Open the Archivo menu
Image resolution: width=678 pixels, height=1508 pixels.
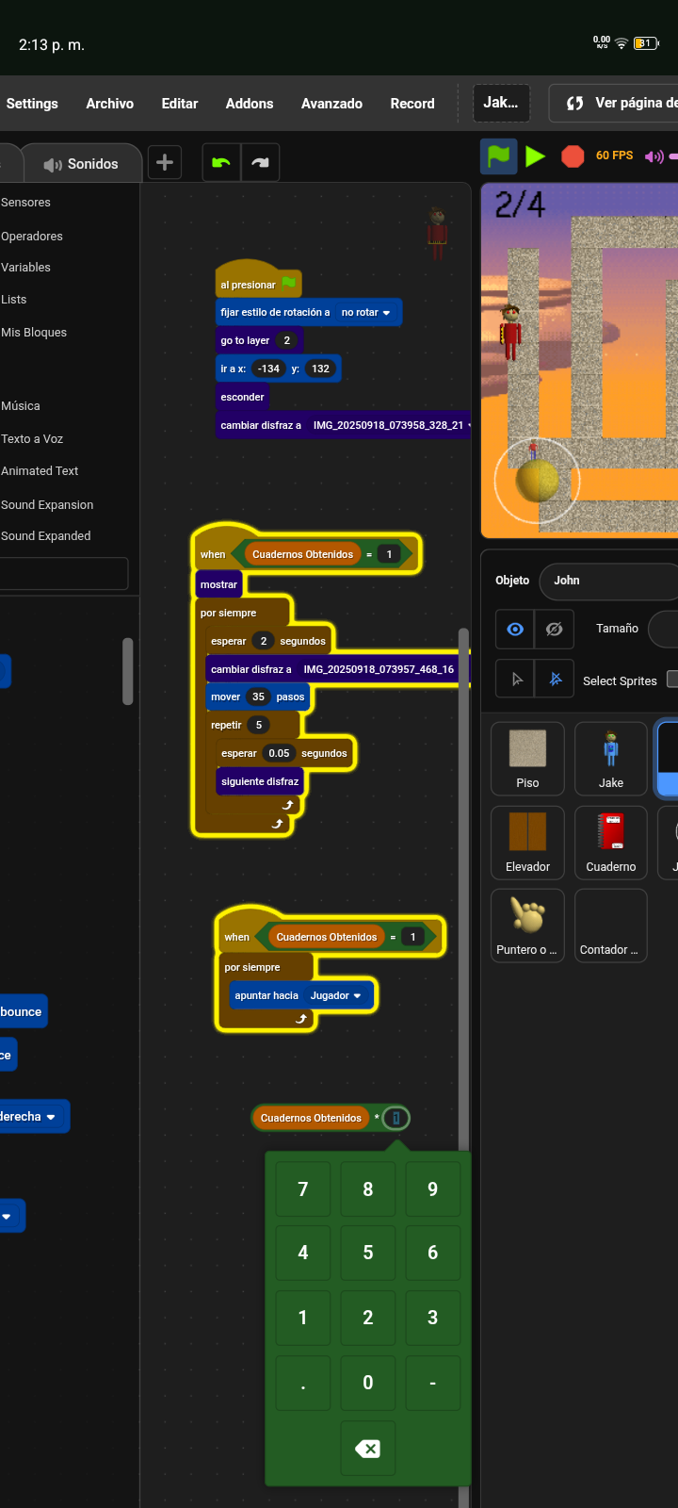pyautogui.click(x=109, y=104)
